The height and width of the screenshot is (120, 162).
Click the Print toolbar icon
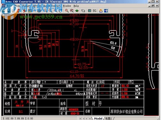(x=39, y=11)
